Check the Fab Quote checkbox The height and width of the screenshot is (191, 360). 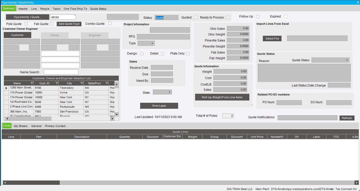[x=51, y=24]
